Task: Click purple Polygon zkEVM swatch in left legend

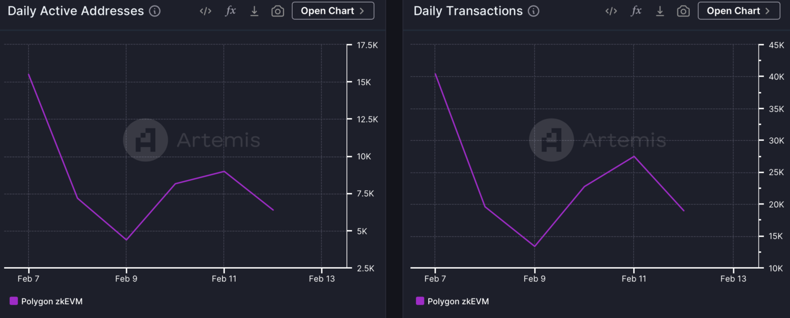Action: coord(14,301)
